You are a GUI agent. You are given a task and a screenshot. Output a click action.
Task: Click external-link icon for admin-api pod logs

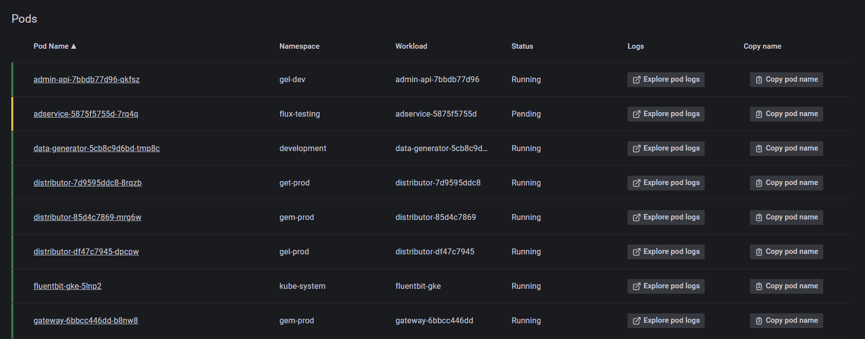(x=636, y=80)
